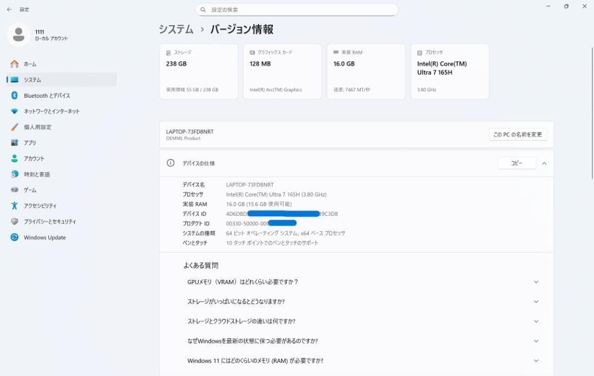Open ネットワークとインターネット settings

pyautogui.click(x=47, y=111)
